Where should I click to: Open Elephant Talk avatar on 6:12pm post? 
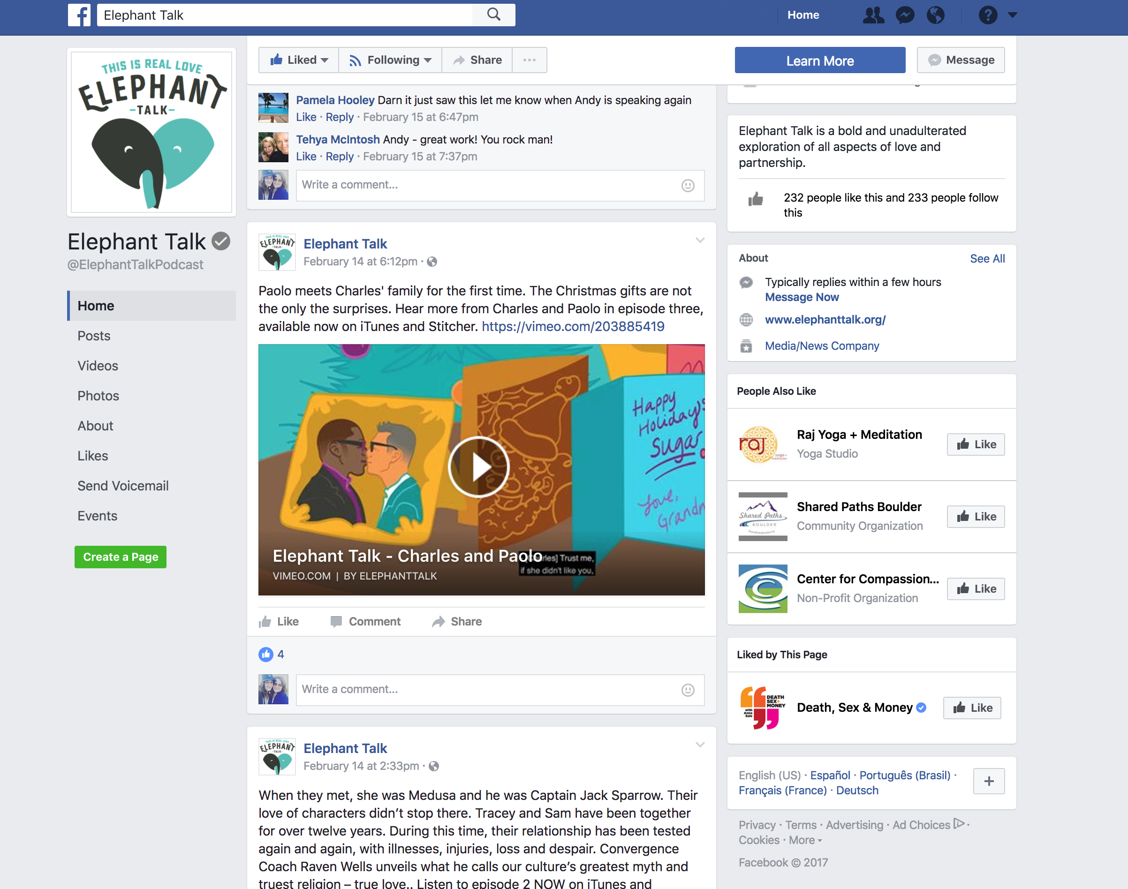click(277, 252)
